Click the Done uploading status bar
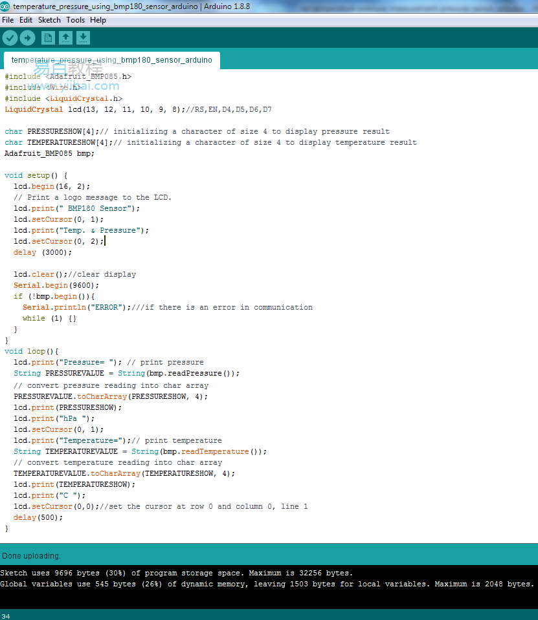Screen dimensions: 538x620 [269, 555]
